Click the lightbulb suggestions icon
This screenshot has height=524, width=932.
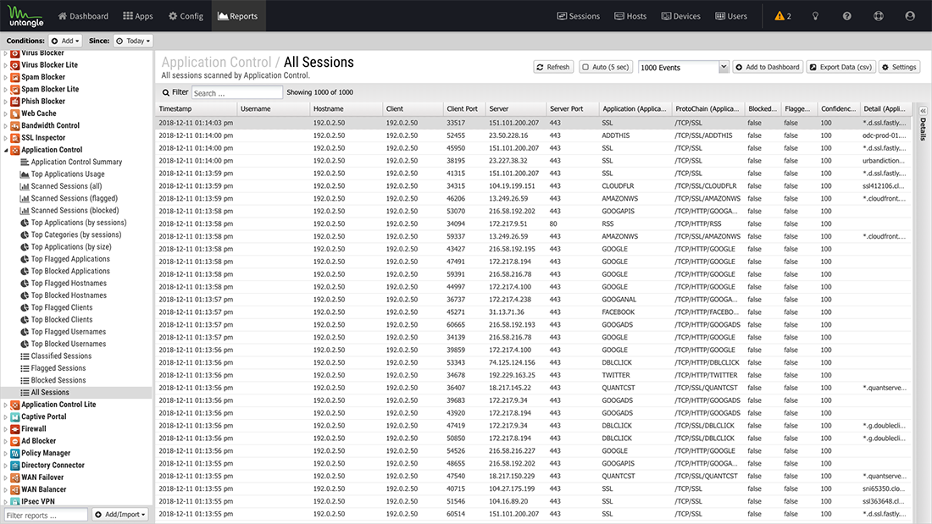tap(815, 16)
